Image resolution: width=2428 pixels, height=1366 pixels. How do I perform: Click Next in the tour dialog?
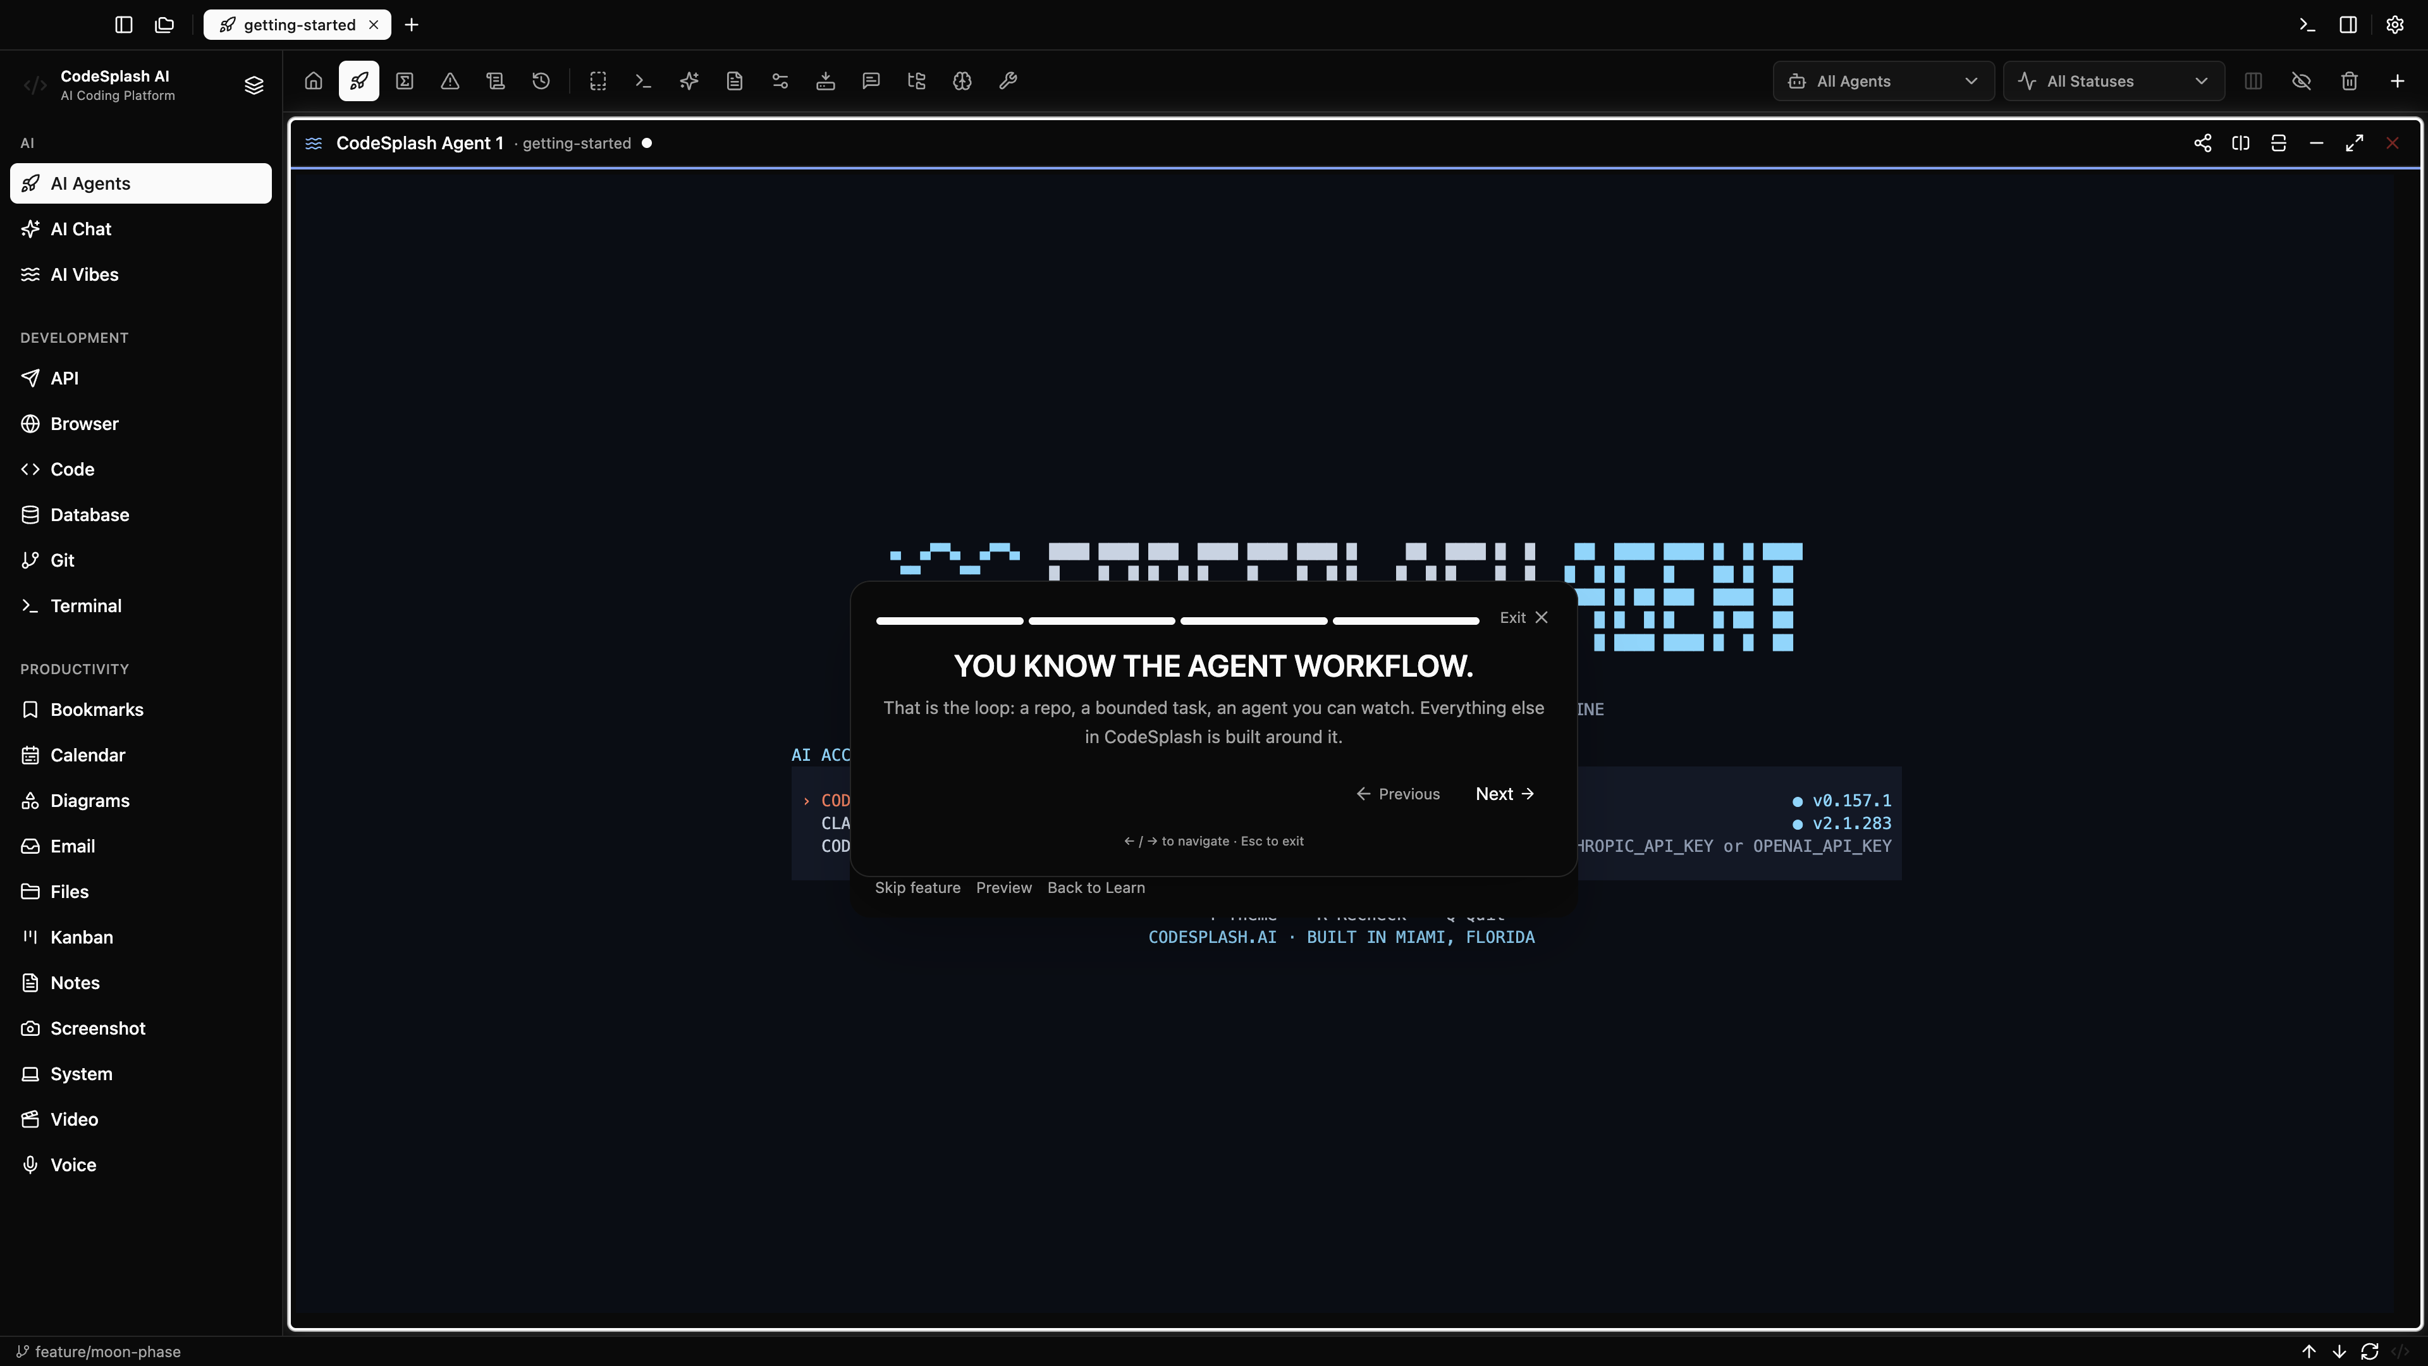click(x=1505, y=794)
